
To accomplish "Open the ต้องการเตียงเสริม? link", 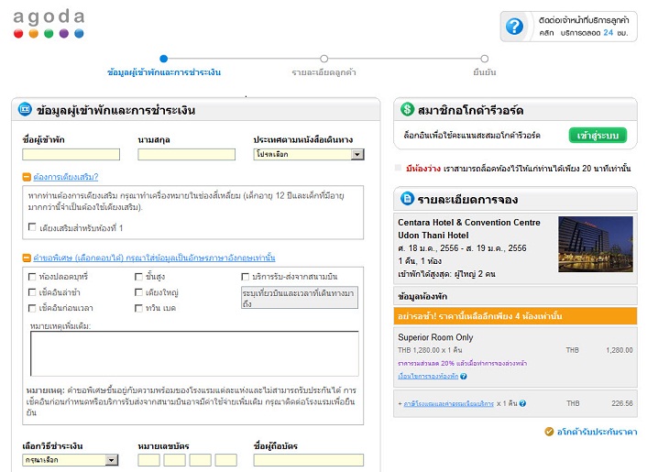I will [65, 177].
